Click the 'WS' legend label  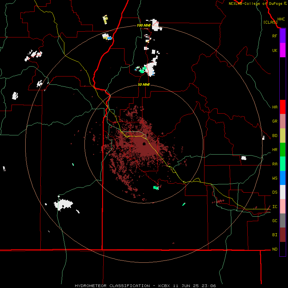tap(275, 178)
